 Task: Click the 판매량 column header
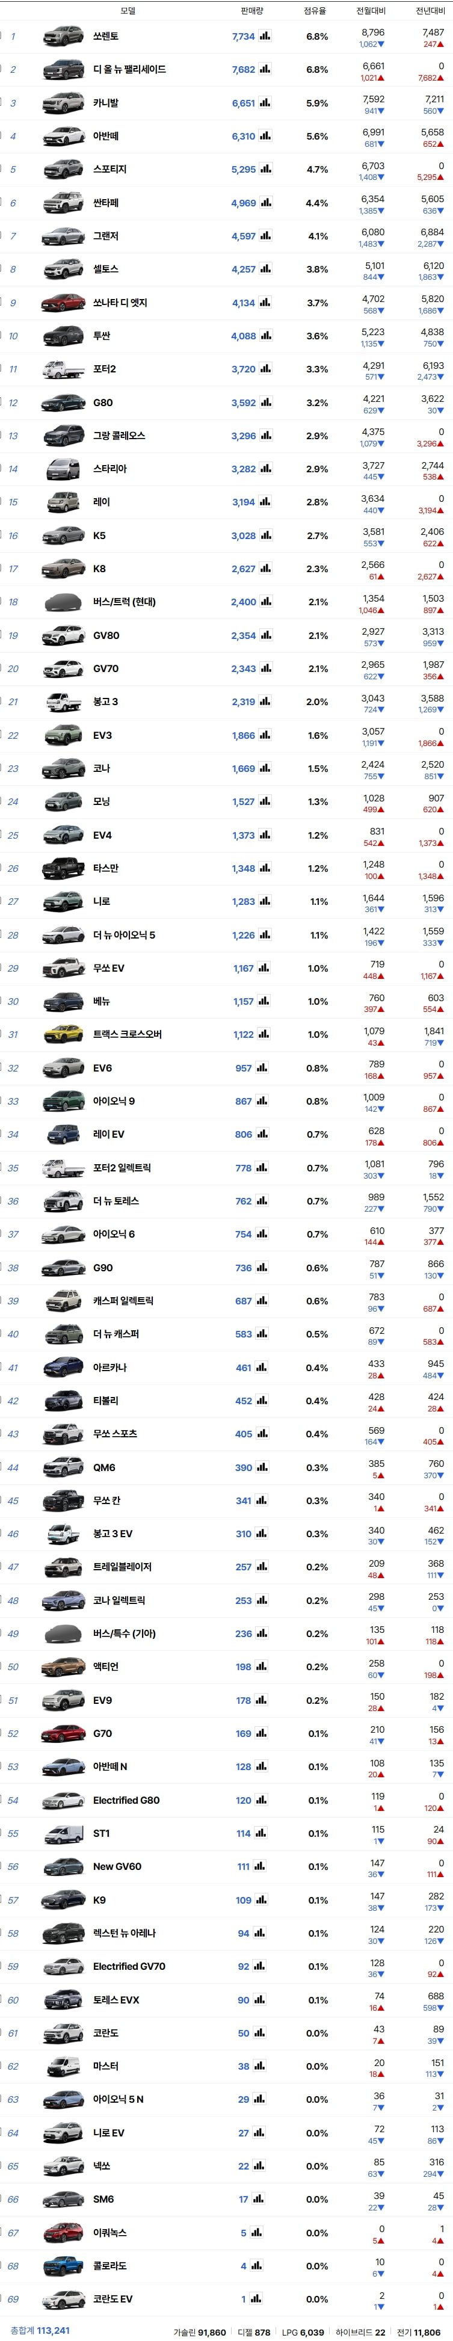[251, 11]
